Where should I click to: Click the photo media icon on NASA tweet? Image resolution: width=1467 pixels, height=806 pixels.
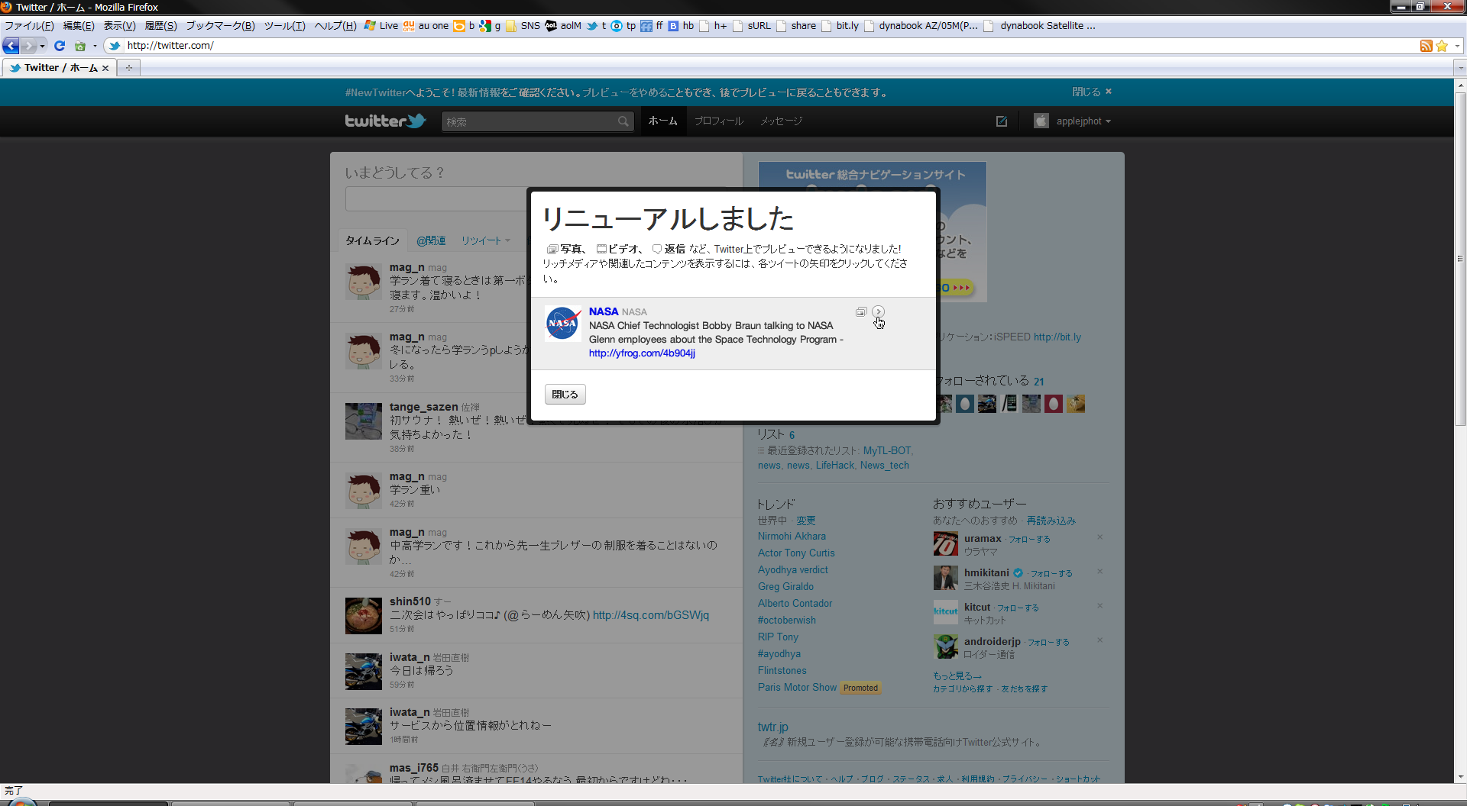[x=861, y=311]
